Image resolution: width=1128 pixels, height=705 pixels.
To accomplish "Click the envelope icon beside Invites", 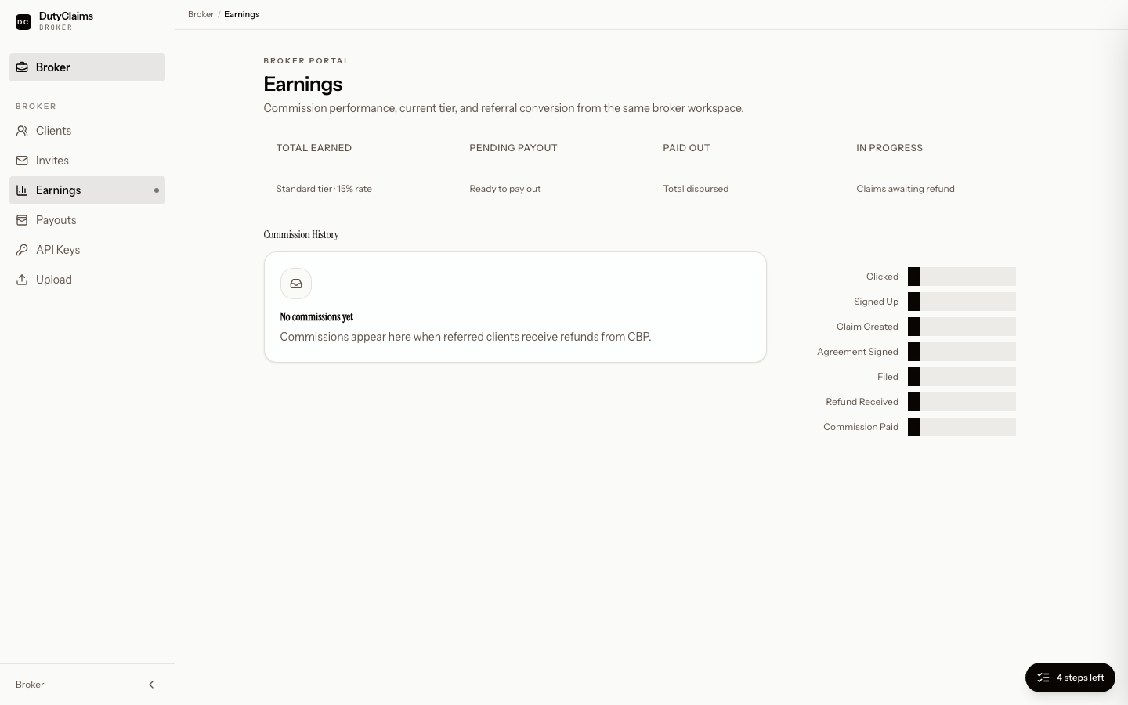I will tap(22, 161).
